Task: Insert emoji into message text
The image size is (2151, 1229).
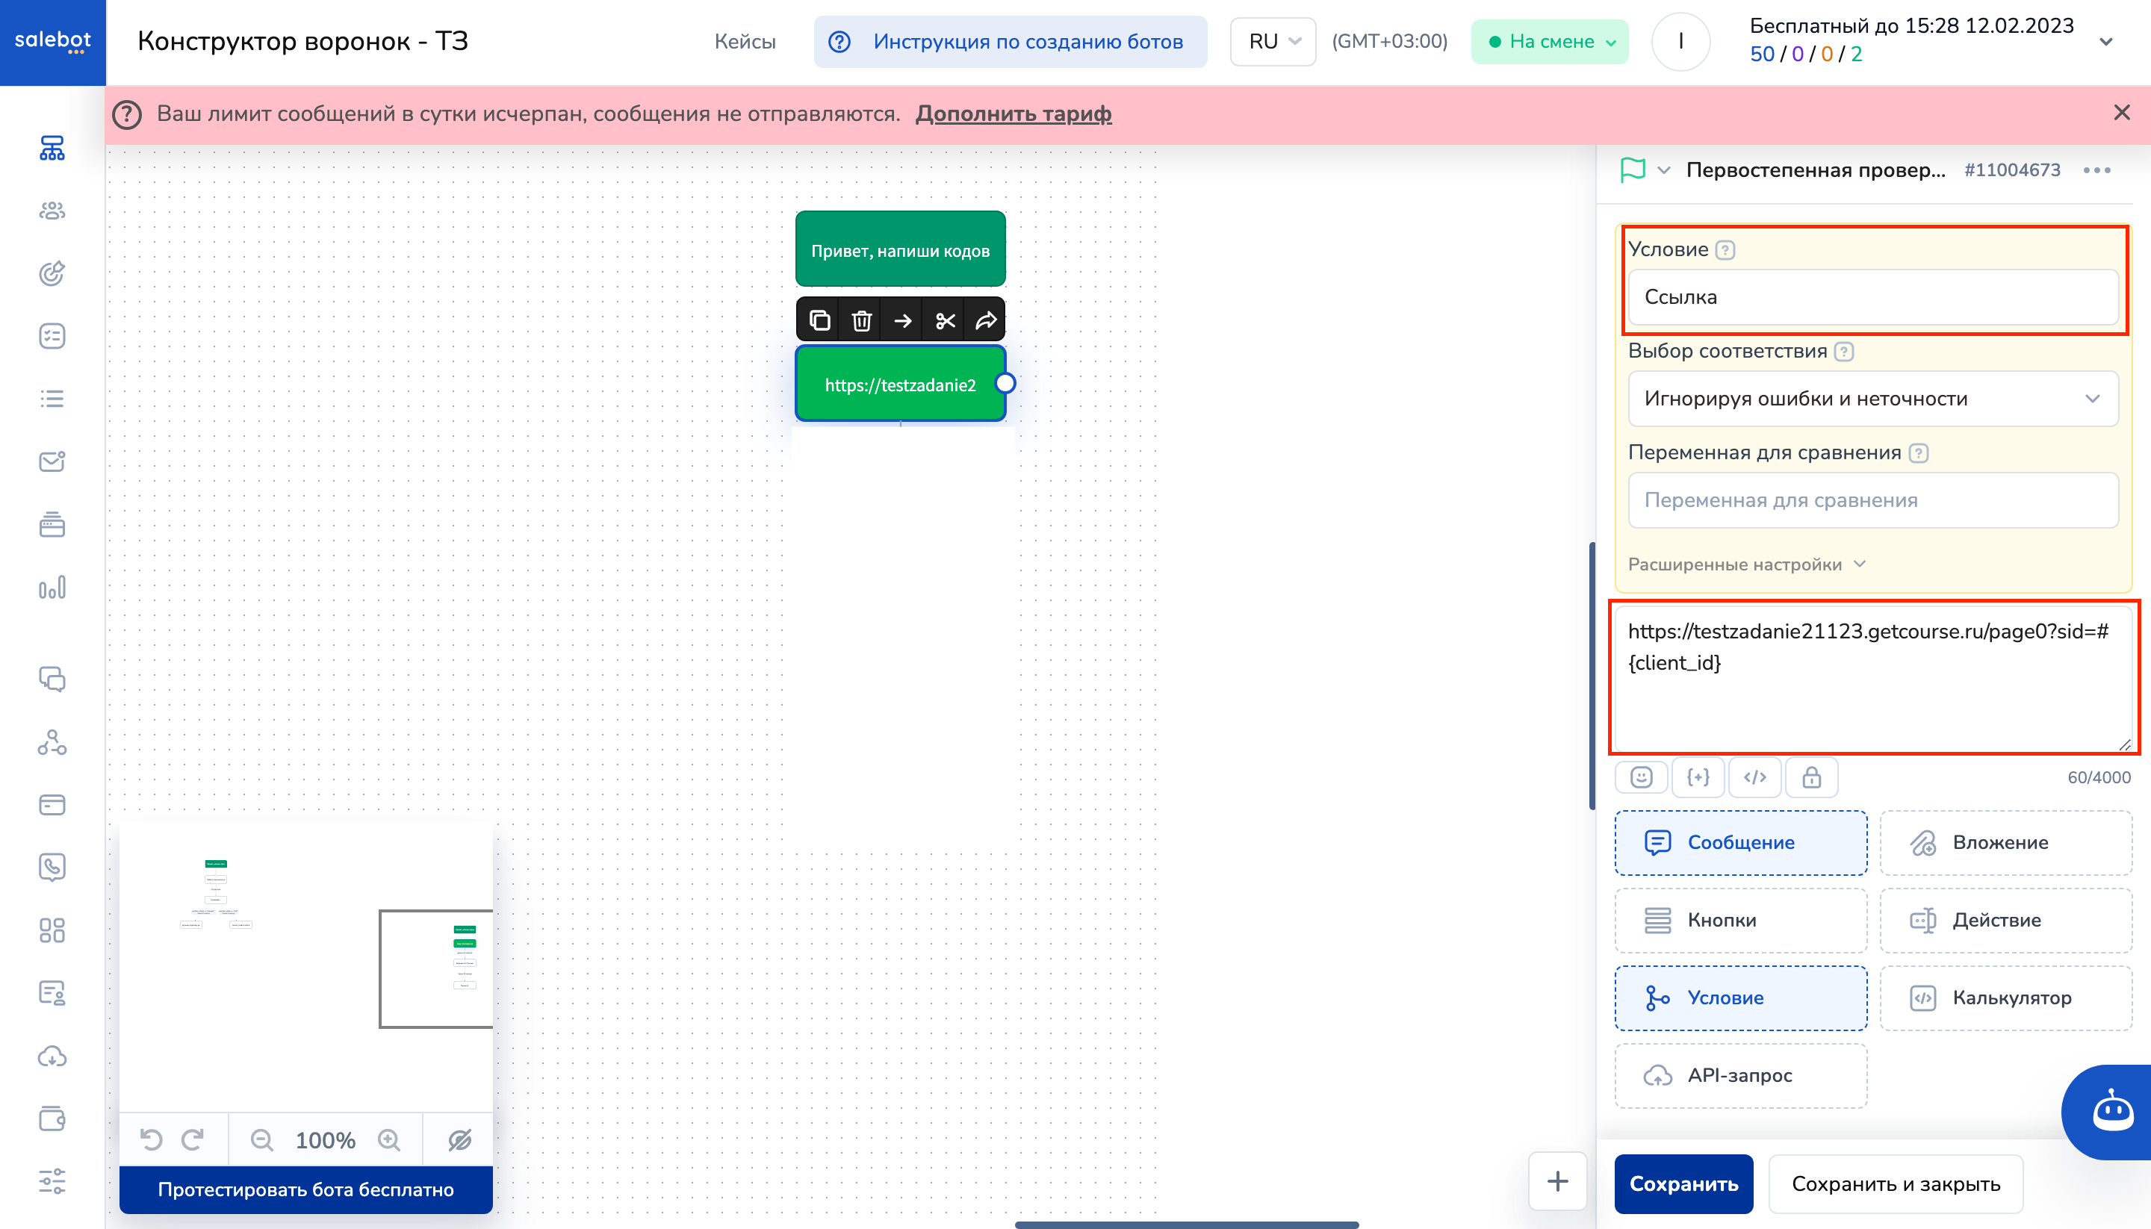Action: 1641,777
